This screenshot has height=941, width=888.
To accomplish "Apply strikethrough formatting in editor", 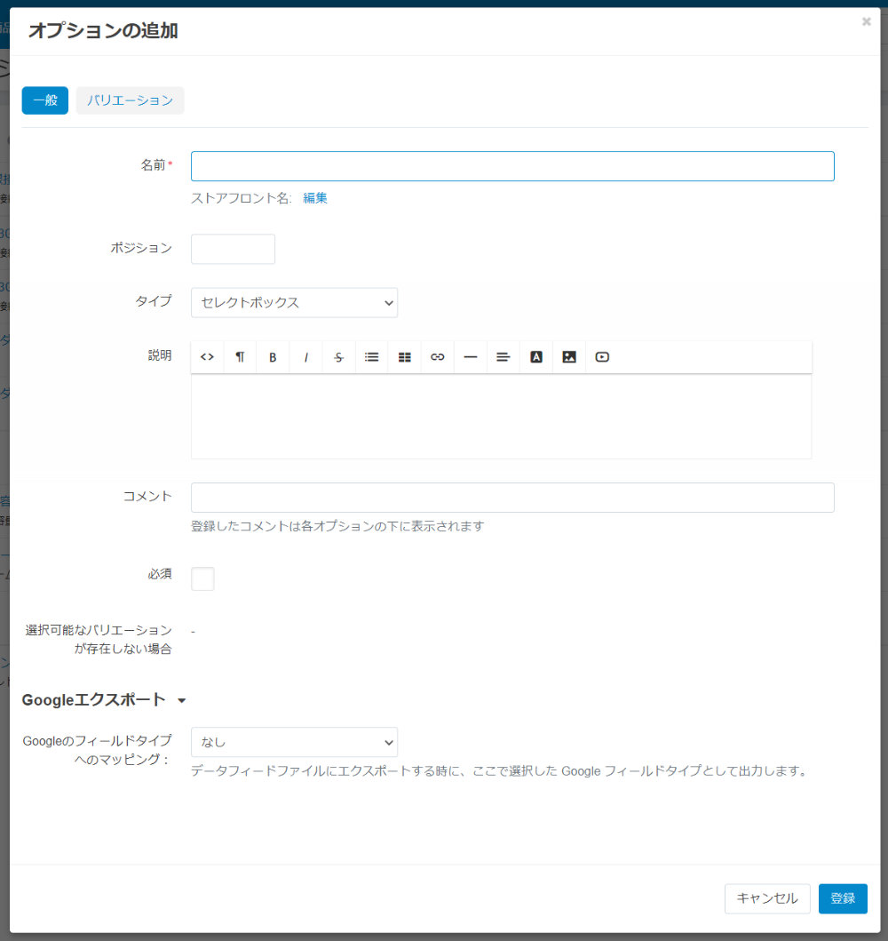I will pyautogui.click(x=338, y=357).
